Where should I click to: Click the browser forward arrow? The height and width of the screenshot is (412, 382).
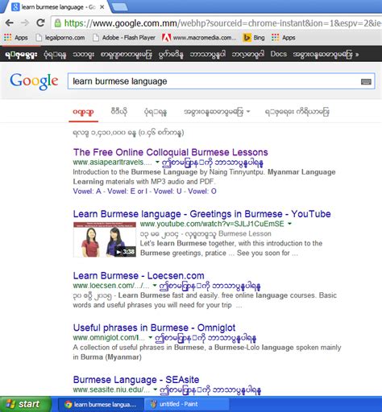pyautogui.click(x=25, y=23)
